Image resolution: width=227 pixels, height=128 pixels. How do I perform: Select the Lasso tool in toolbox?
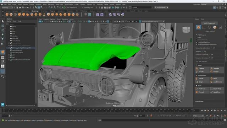click(2, 26)
